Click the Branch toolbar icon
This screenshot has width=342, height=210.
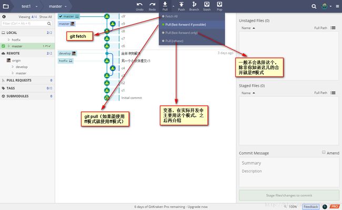coord(194,6)
